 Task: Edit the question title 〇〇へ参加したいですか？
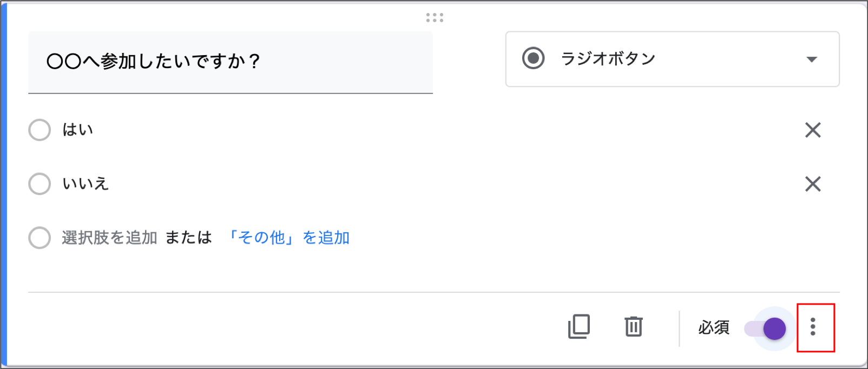coord(231,62)
